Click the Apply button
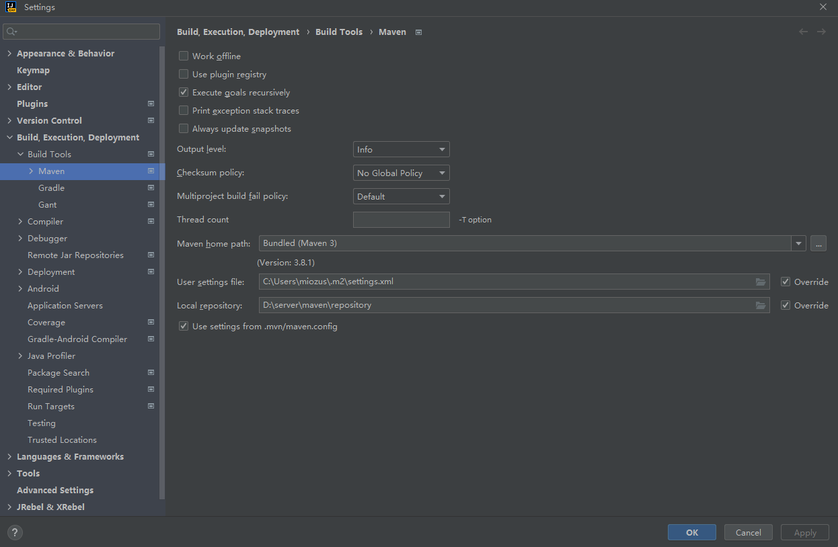838x547 pixels. pos(805,532)
